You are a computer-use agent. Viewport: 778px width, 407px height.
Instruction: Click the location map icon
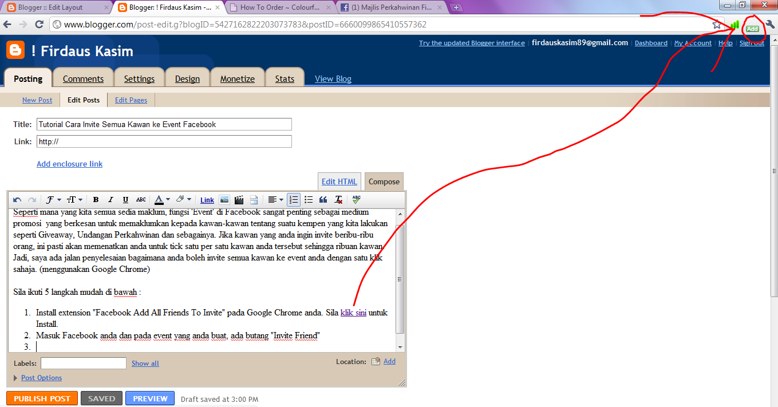coord(376,361)
